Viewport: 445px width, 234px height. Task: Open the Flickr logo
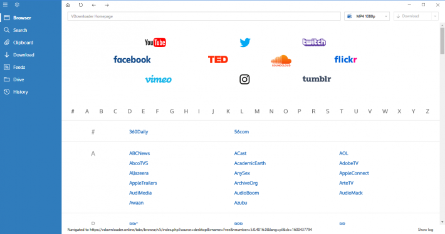pyautogui.click(x=345, y=59)
